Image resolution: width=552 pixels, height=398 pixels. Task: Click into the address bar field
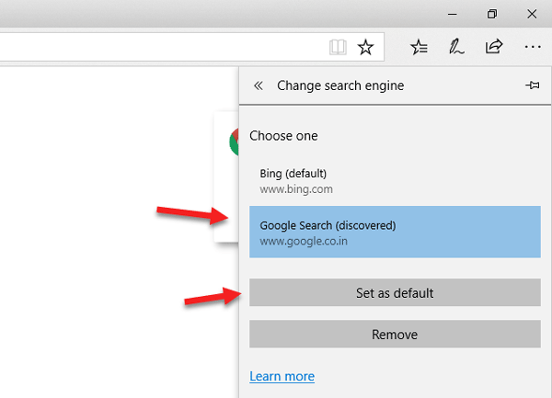coord(156,47)
